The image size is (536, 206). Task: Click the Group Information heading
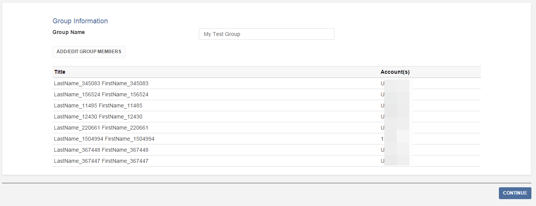(80, 21)
